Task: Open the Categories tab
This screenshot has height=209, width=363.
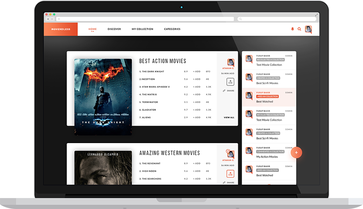Action: tap(172, 29)
